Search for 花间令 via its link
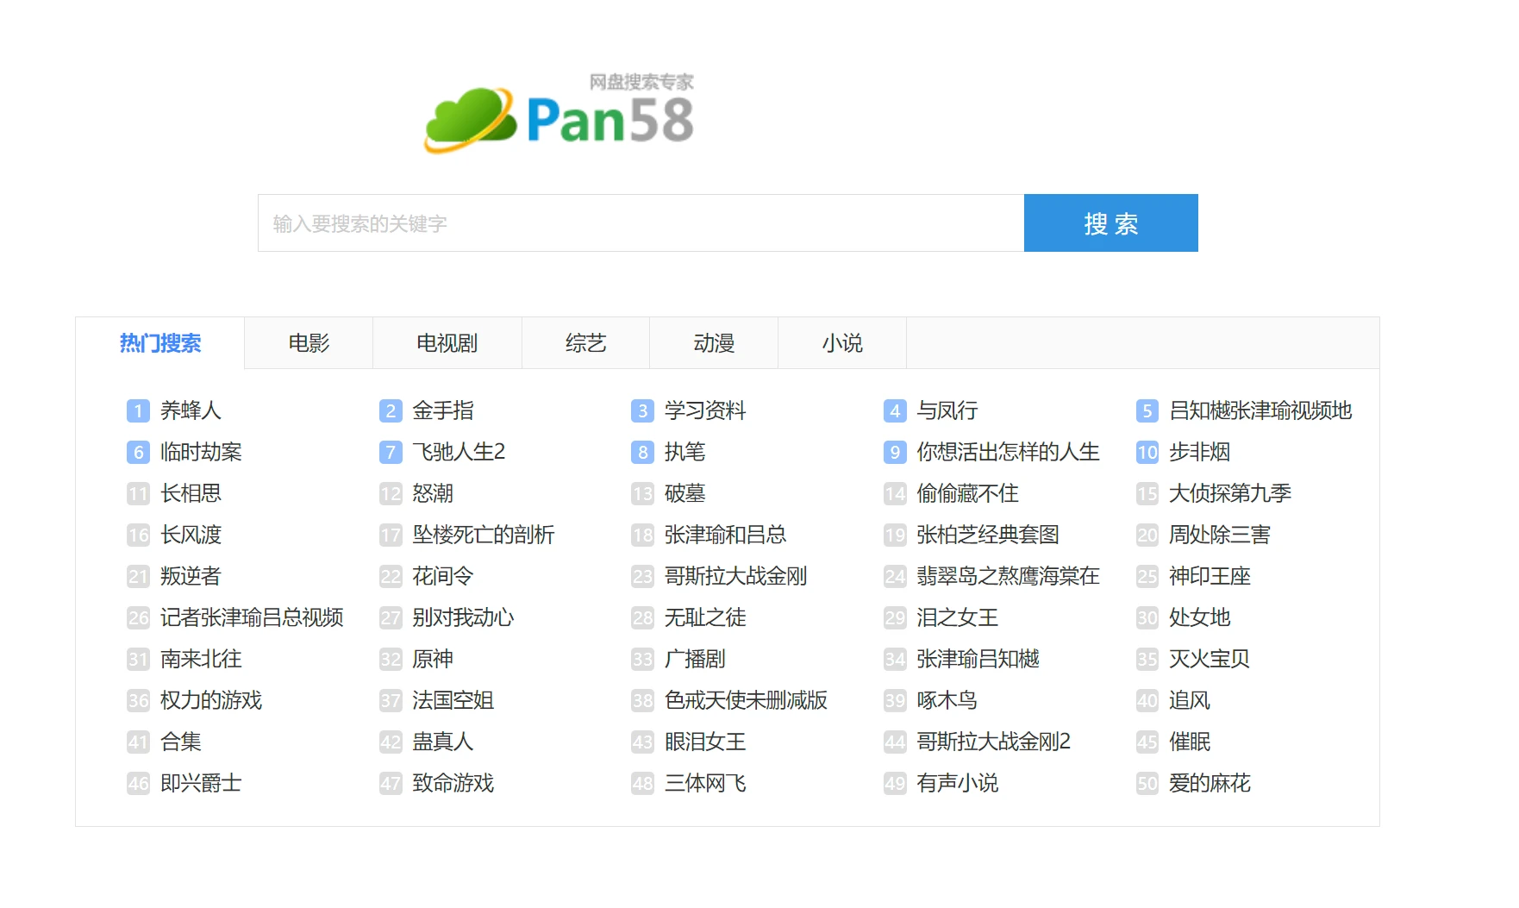The height and width of the screenshot is (908, 1519). [443, 576]
